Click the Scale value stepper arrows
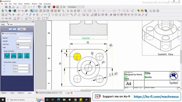The image size is (182, 102). [30, 47]
